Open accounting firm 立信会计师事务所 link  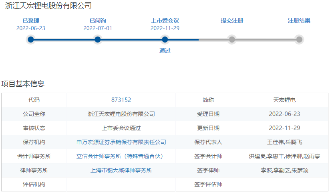[x=121, y=156]
